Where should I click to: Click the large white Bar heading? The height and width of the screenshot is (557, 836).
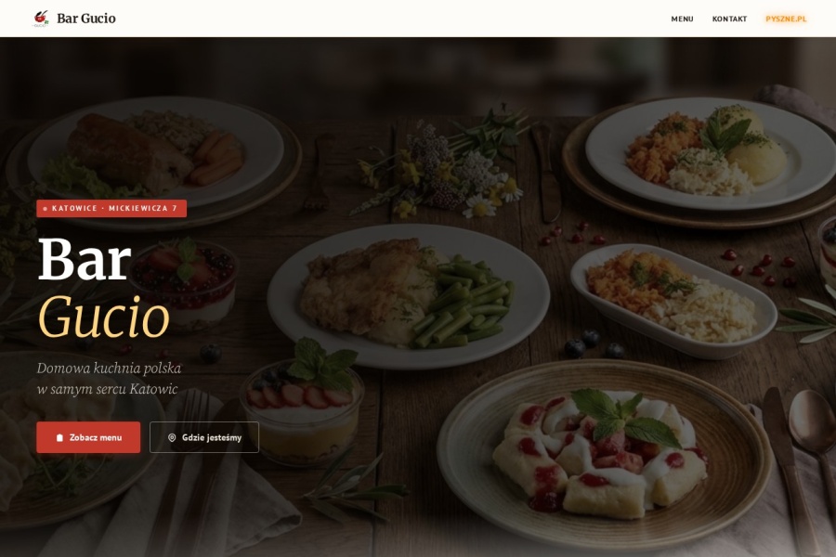click(85, 258)
